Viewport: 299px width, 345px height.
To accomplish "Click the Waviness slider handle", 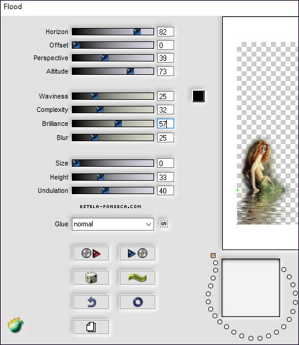I will click(x=94, y=96).
